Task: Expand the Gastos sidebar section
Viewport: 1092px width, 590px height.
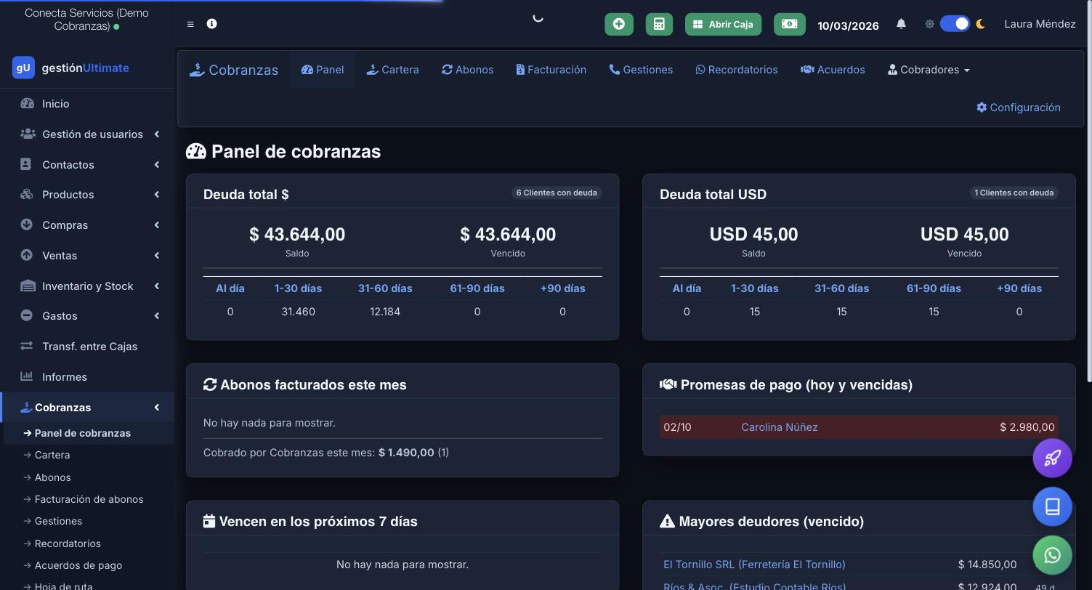Action: coord(87,316)
